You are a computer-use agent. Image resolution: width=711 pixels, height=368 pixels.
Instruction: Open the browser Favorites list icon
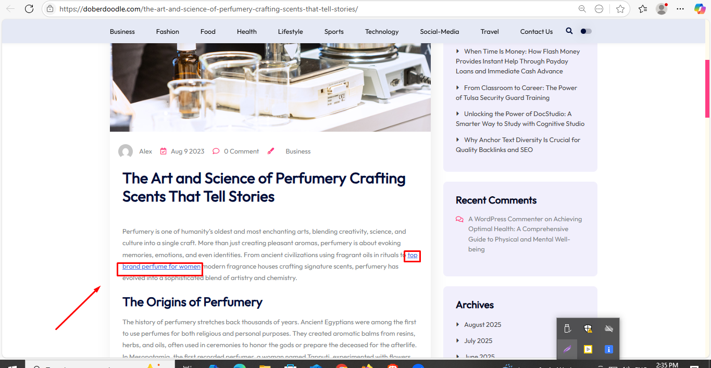tap(643, 9)
